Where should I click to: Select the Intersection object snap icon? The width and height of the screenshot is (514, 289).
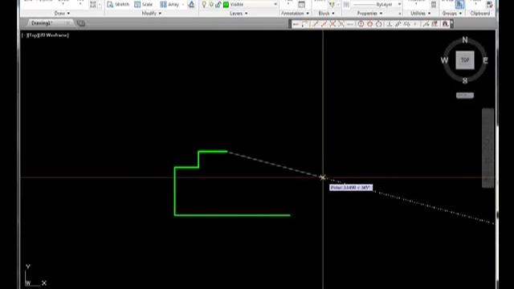[332, 24]
